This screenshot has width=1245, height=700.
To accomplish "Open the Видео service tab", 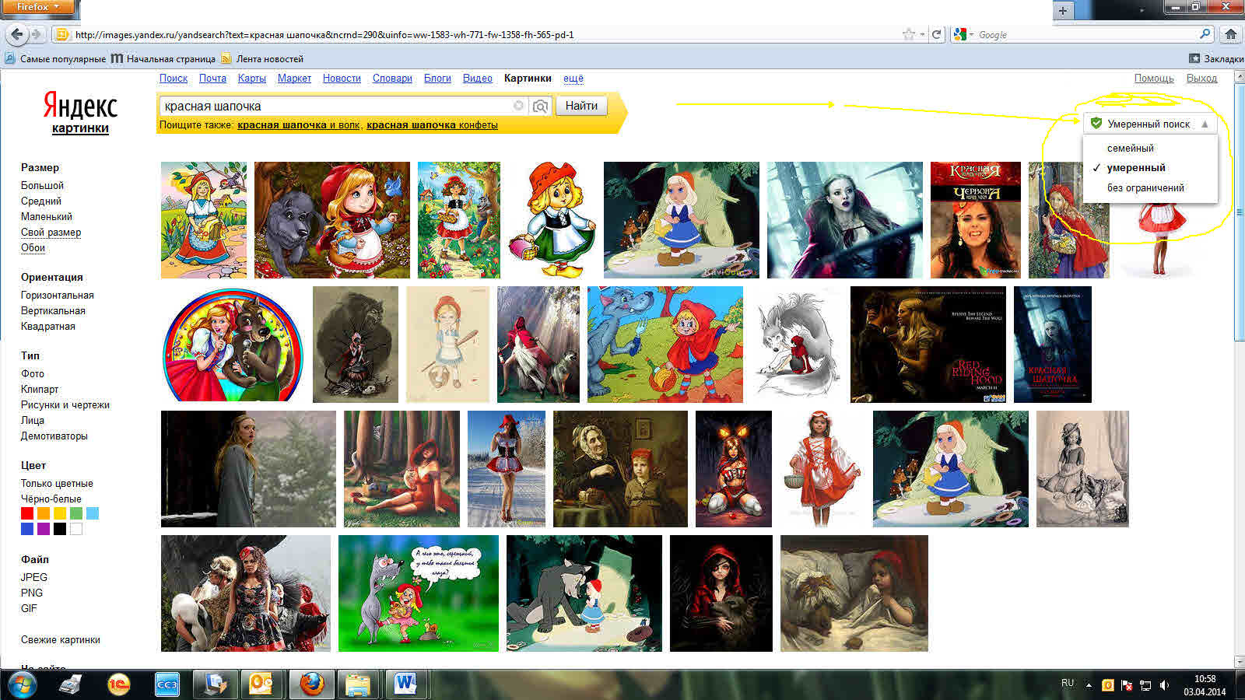I will pyautogui.click(x=478, y=78).
